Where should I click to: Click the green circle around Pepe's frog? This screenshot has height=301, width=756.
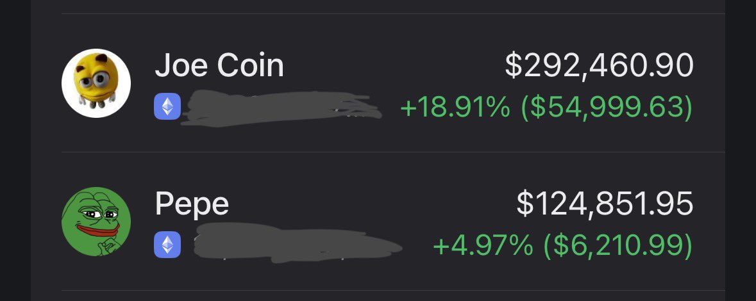tap(96, 221)
